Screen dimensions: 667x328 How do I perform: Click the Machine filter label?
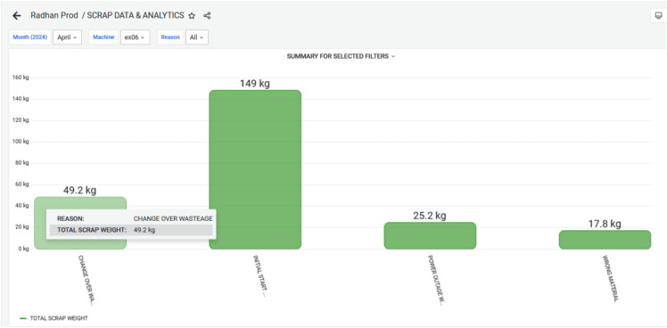pos(103,37)
